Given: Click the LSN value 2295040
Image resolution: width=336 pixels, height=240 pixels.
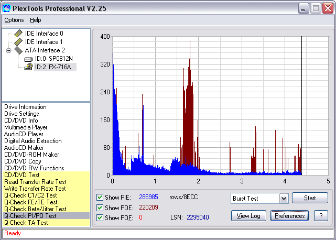Looking at the screenshot, I should click(198, 217).
